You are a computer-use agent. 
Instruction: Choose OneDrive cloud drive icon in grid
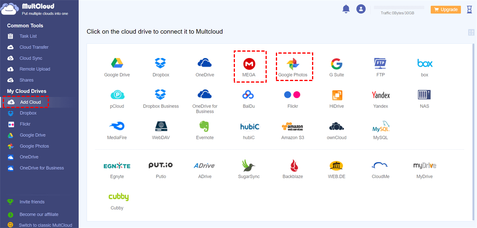pos(205,67)
